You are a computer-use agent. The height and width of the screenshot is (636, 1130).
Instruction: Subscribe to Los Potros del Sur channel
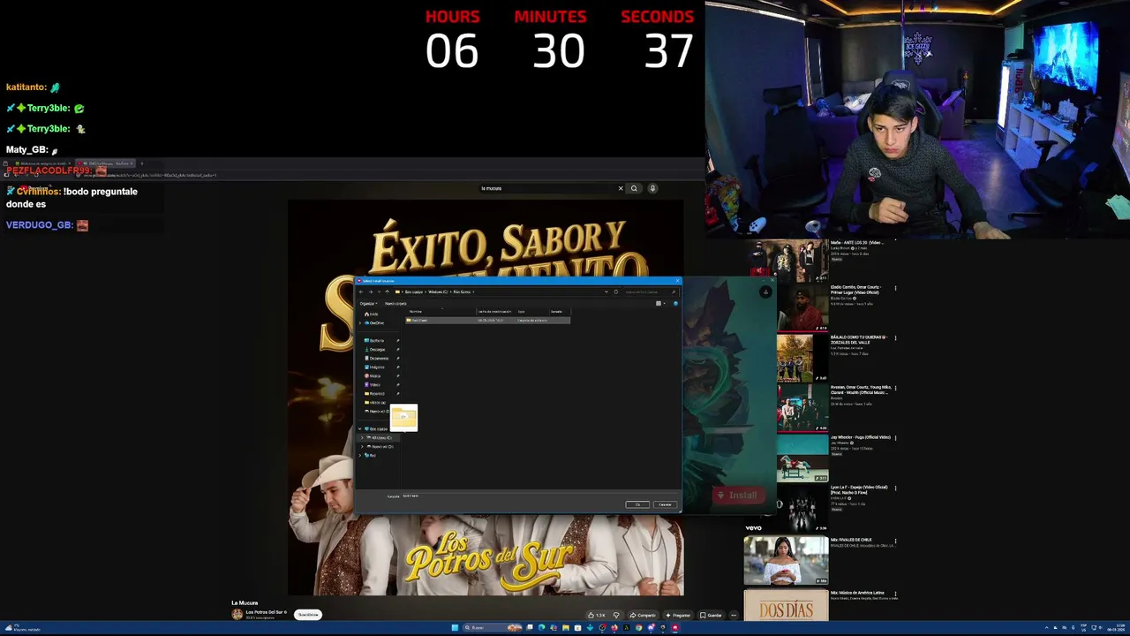tap(307, 615)
